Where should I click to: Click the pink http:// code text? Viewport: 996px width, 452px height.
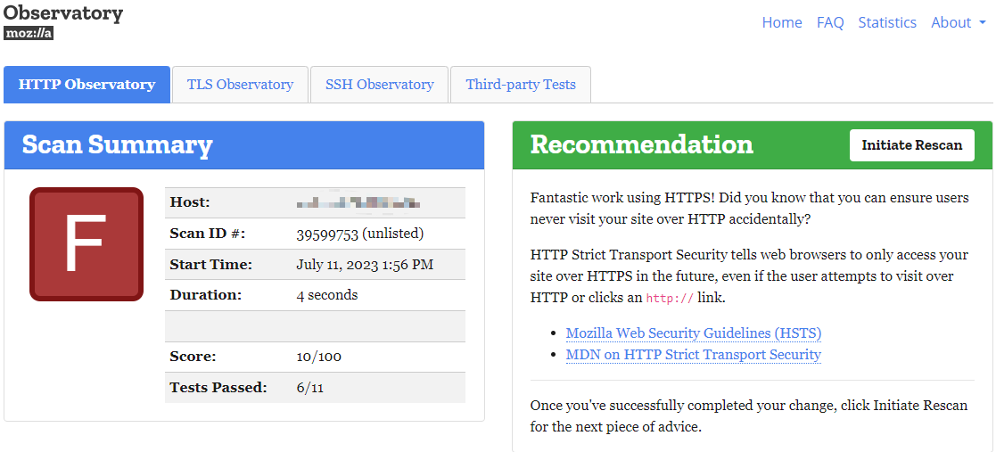point(670,299)
